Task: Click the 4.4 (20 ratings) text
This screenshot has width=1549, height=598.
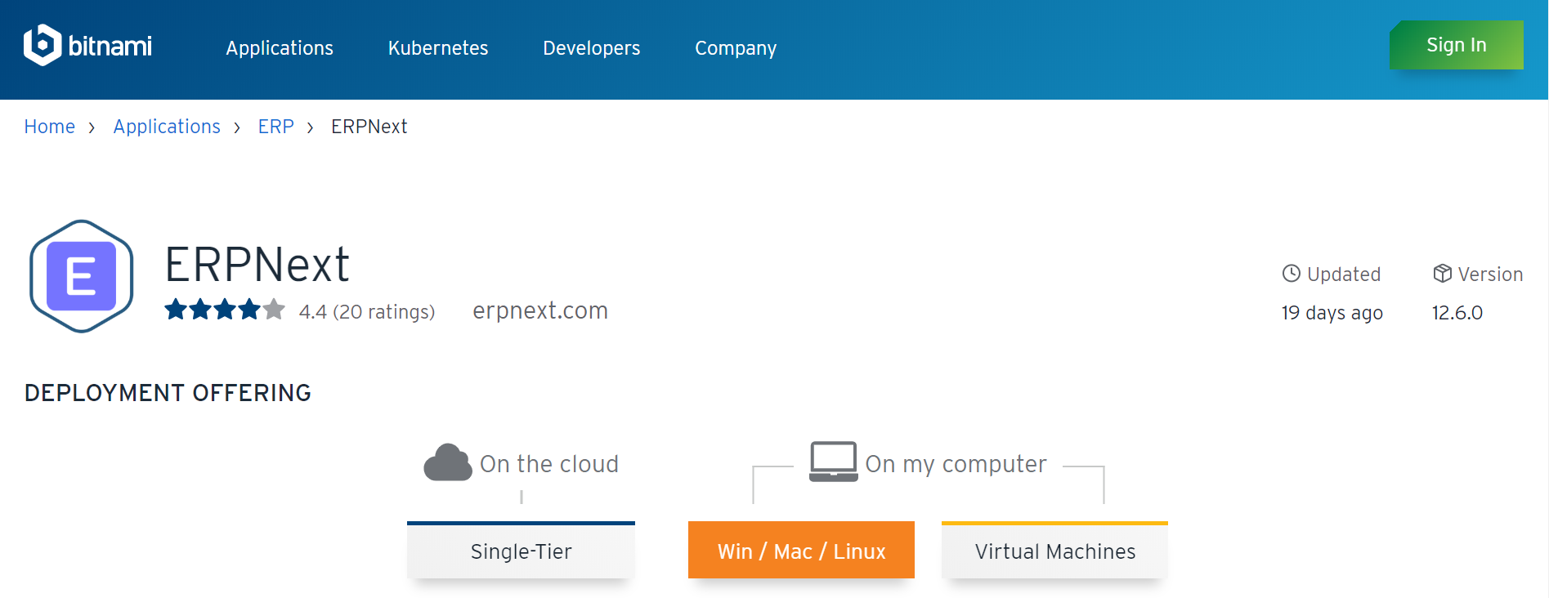Action: tap(367, 312)
